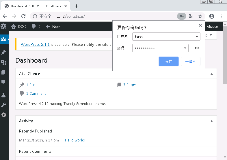Open the 1 Post link
The width and height of the screenshot is (227, 160).
pyautogui.click(x=31, y=85)
